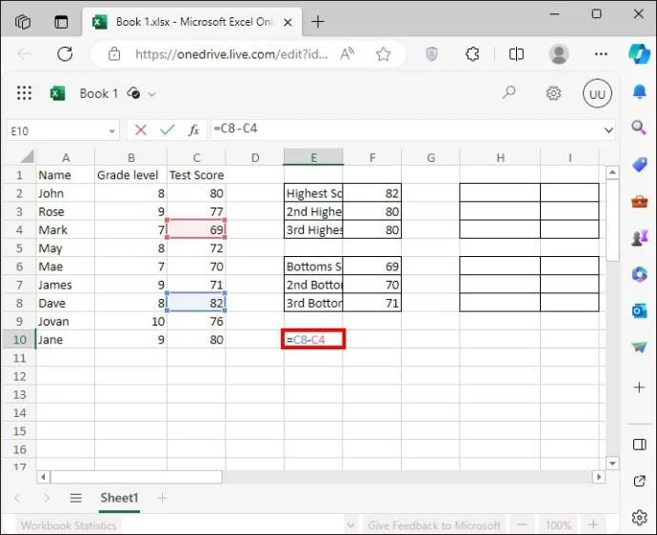Open the search magnifier in the Excel header
657x535 pixels.
[x=509, y=92]
